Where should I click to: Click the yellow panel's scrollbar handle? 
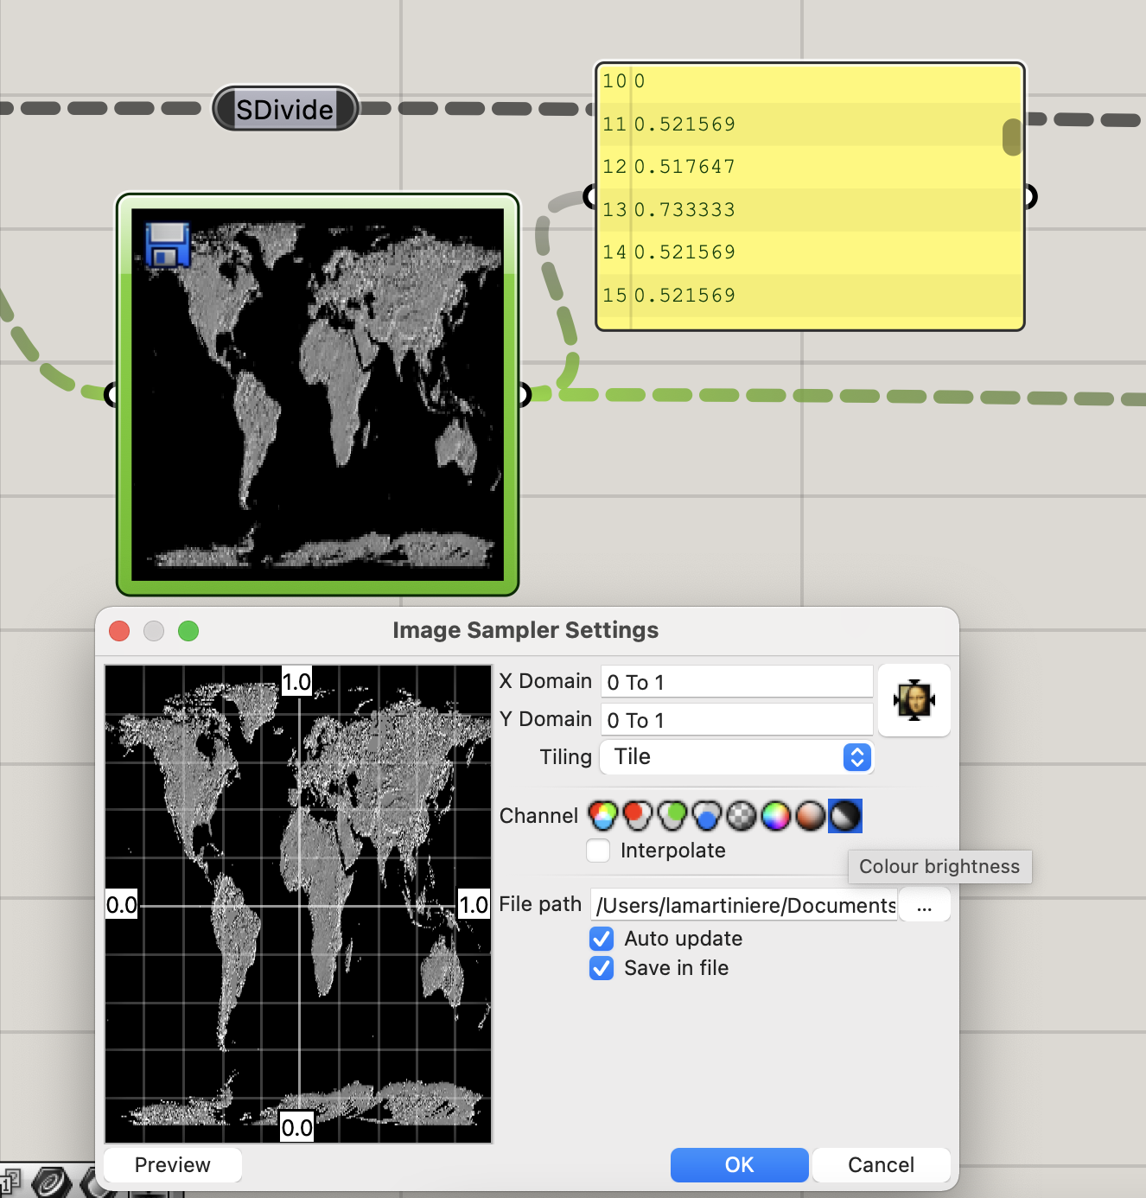click(x=1011, y=137)
